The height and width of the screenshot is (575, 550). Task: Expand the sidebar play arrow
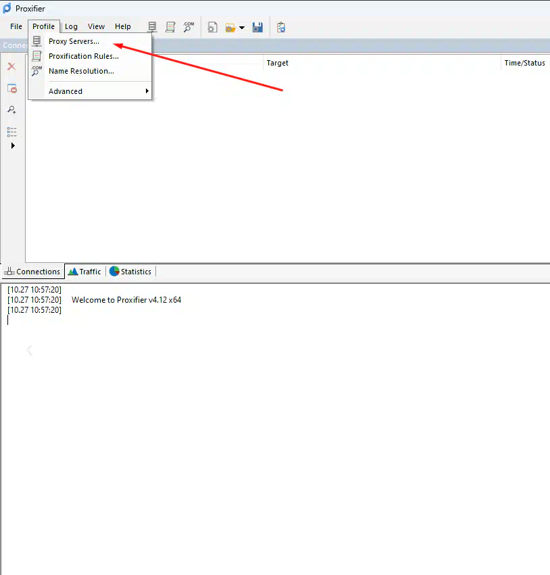coord(13,145)
